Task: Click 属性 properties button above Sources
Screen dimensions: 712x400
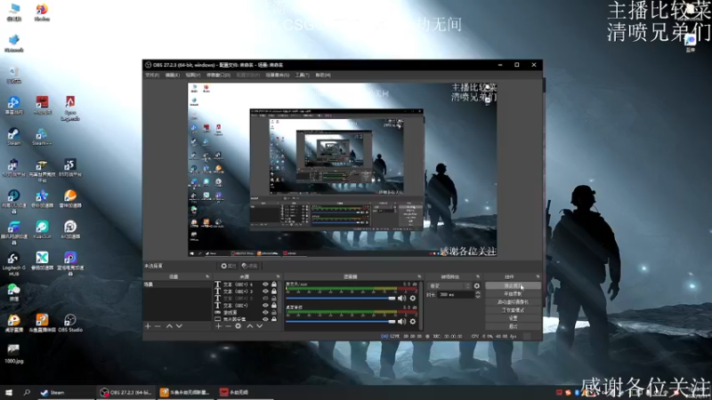Action: (x=229, y=266)
